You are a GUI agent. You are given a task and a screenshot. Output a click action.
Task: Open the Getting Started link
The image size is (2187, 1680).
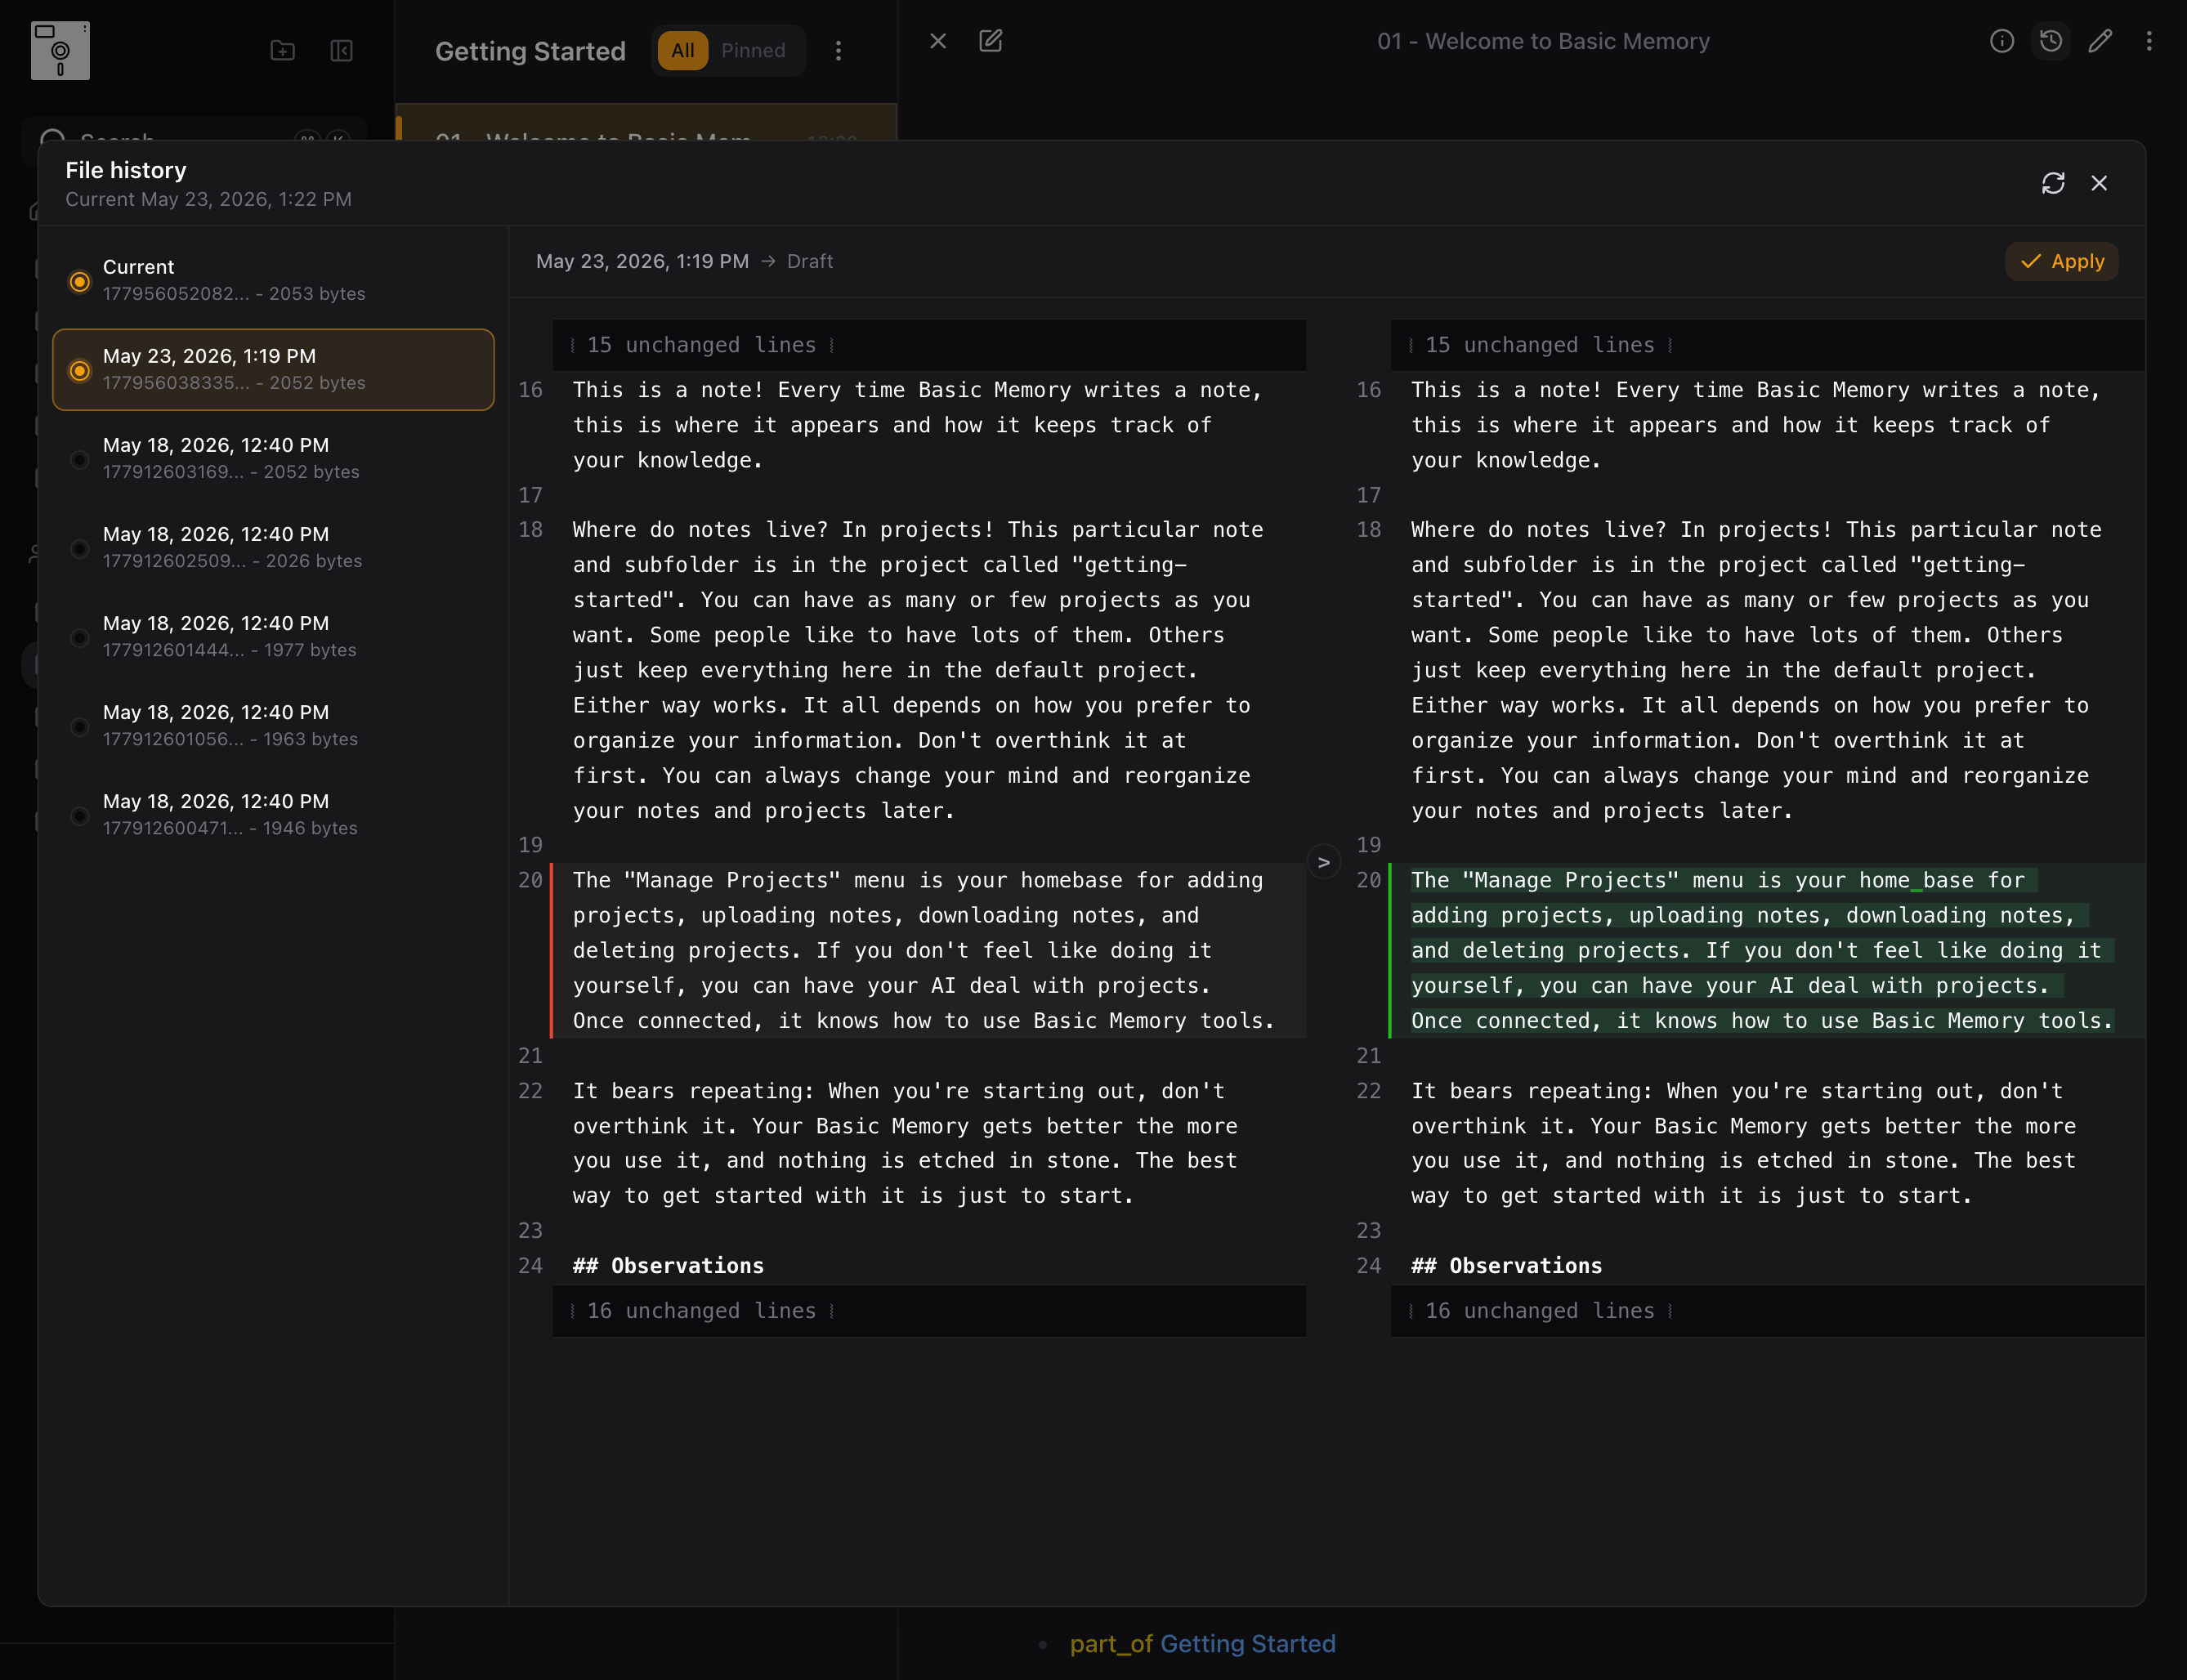pyautogui.click(x=1248, y=1644)
